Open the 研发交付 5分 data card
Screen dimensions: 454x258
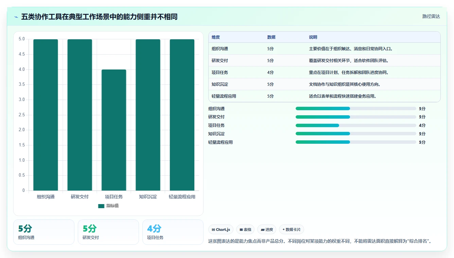[x=108, y=232]
